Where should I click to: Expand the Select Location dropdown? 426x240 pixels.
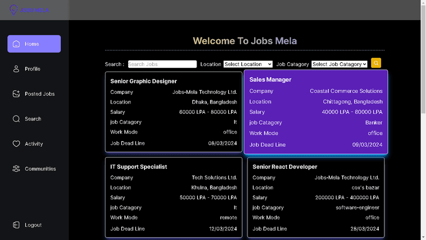point(248,64)
